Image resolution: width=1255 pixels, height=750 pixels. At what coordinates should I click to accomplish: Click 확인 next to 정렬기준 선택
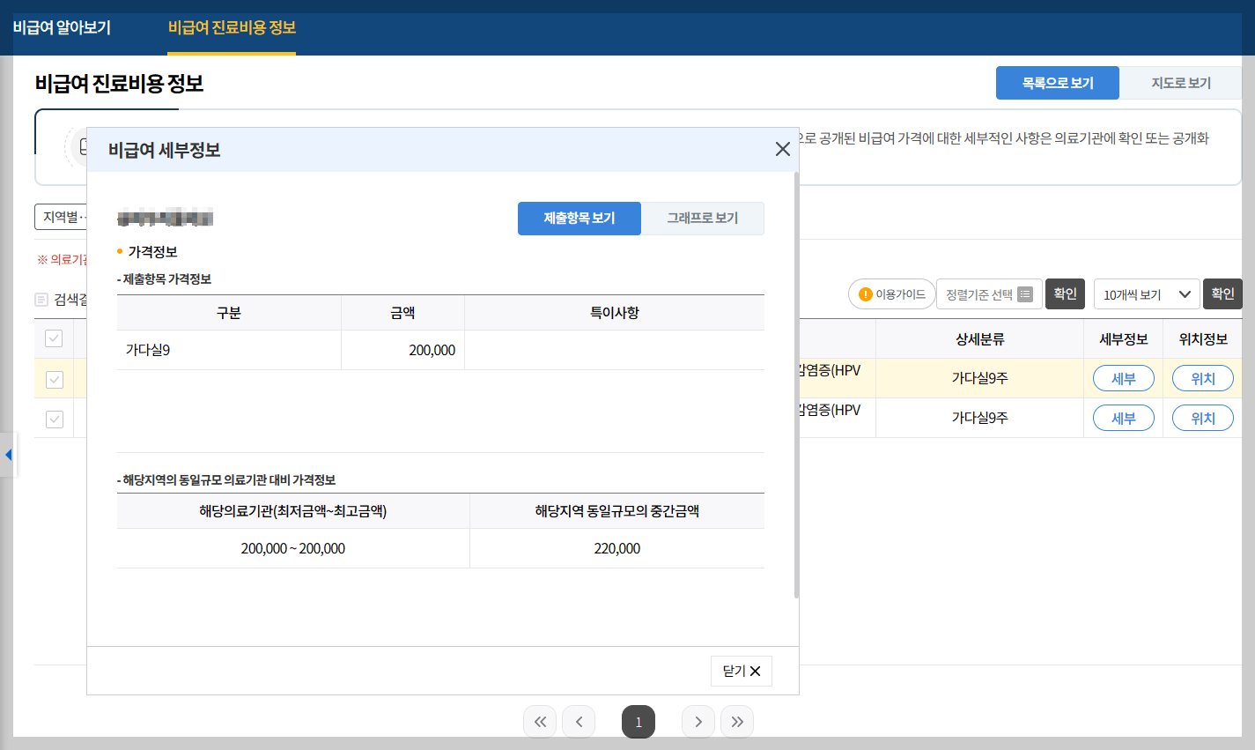[1066, 293]
